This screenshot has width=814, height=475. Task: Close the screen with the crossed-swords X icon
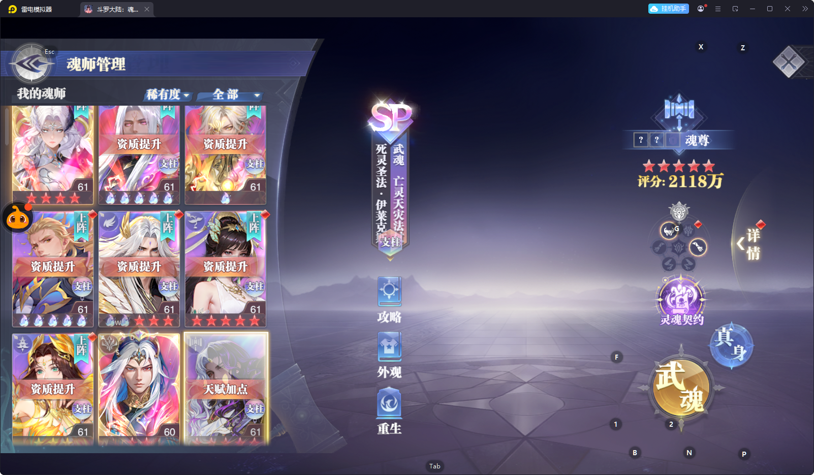(789, 62)
